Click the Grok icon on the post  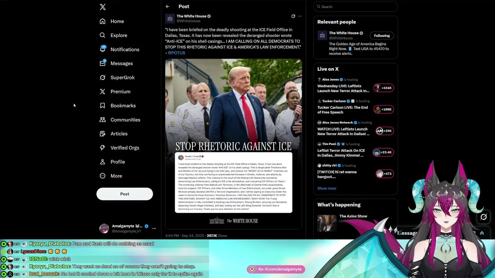[x=293, y=16]
